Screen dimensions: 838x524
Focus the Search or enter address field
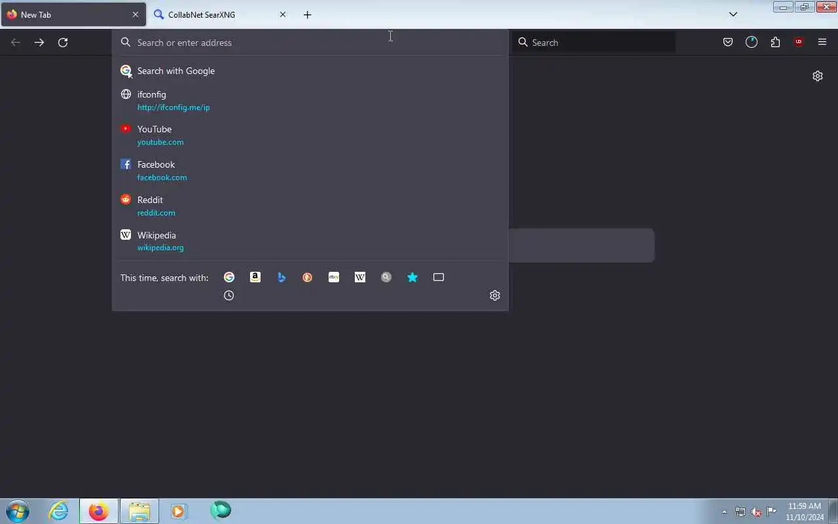coord(310,43)
